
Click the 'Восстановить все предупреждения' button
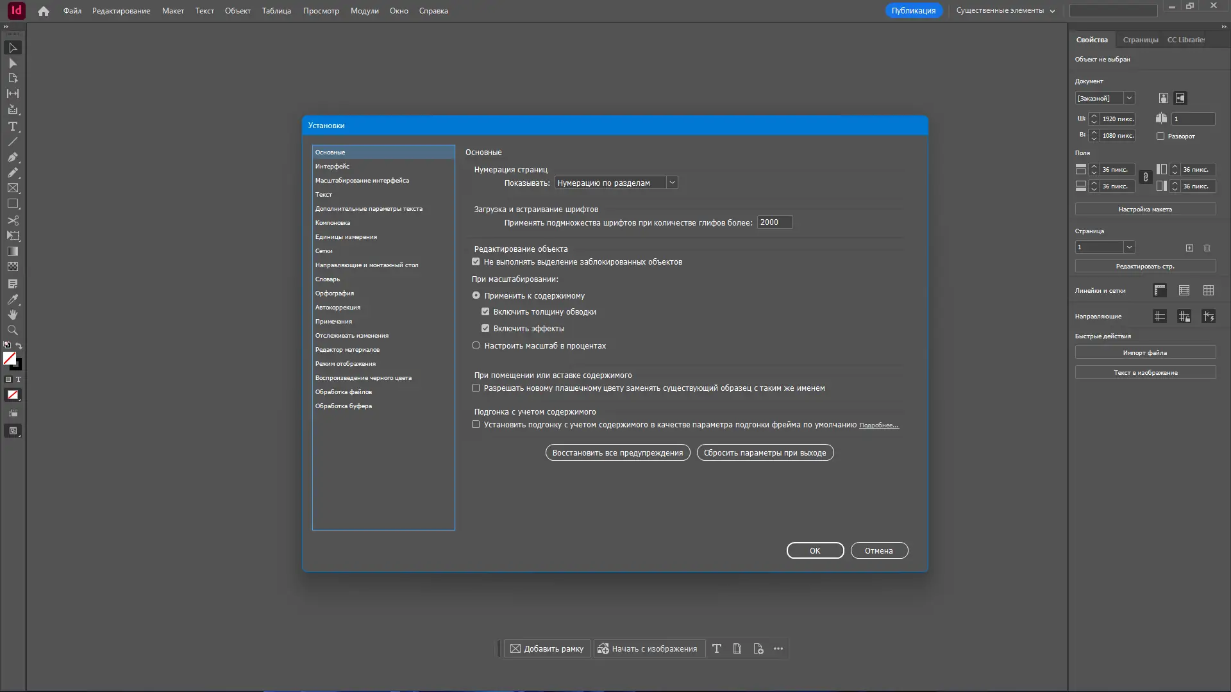(x=617, y=452)
